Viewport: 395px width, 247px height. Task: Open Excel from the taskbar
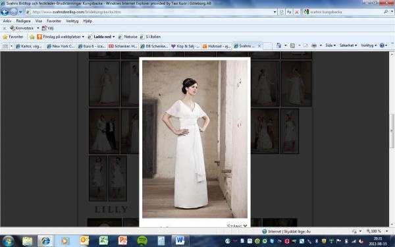[x=103, y=240]
